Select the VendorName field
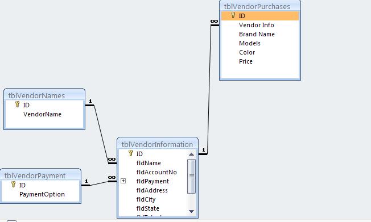 42,114
